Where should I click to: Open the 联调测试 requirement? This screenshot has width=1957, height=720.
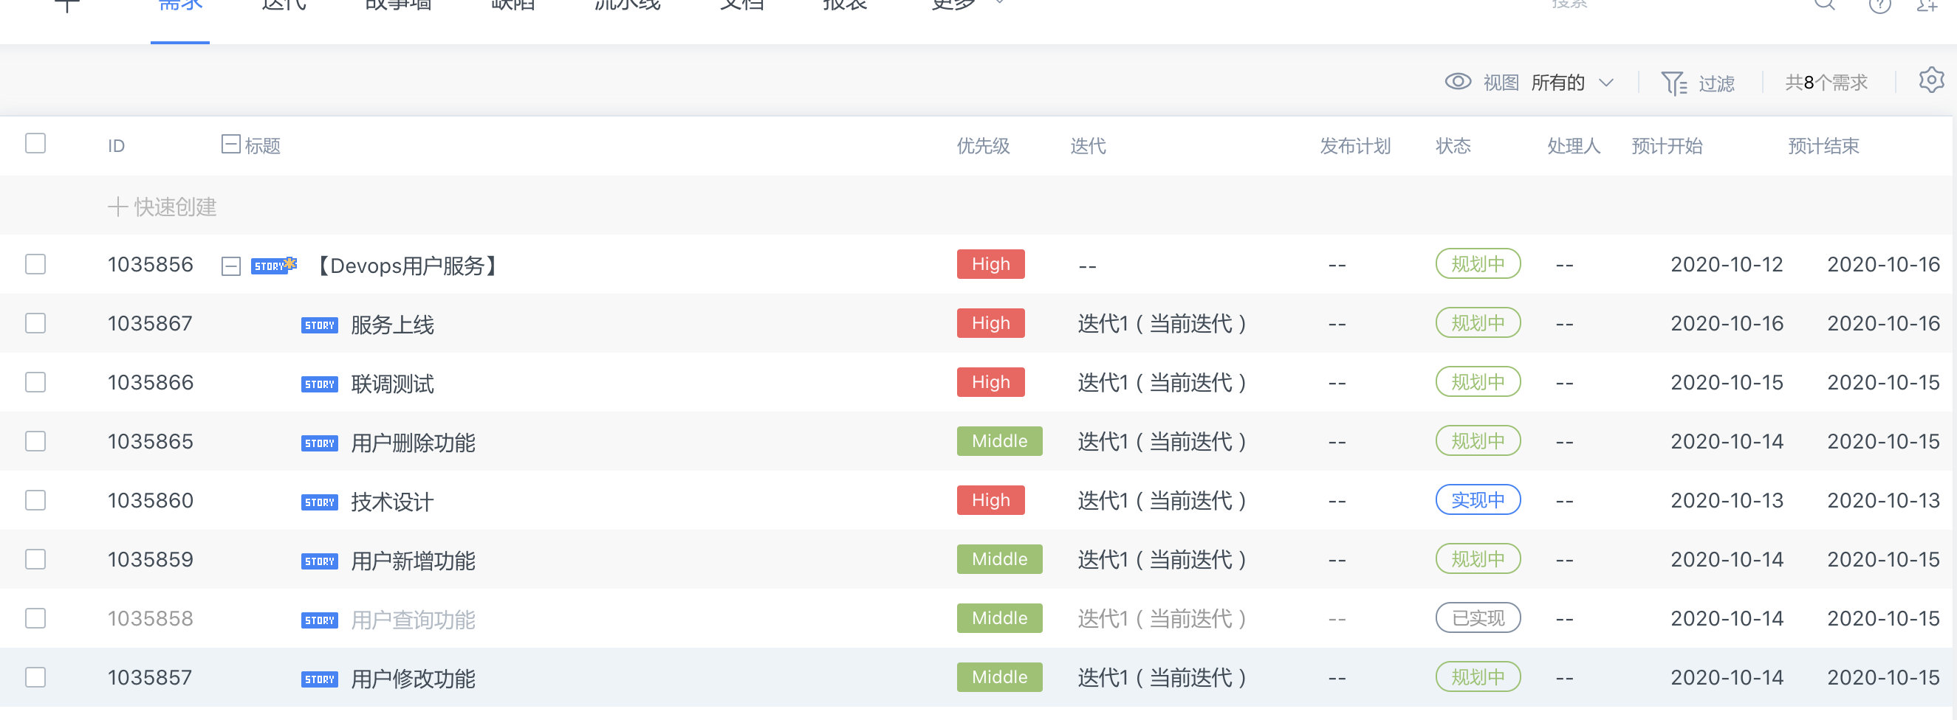(392, 384)
